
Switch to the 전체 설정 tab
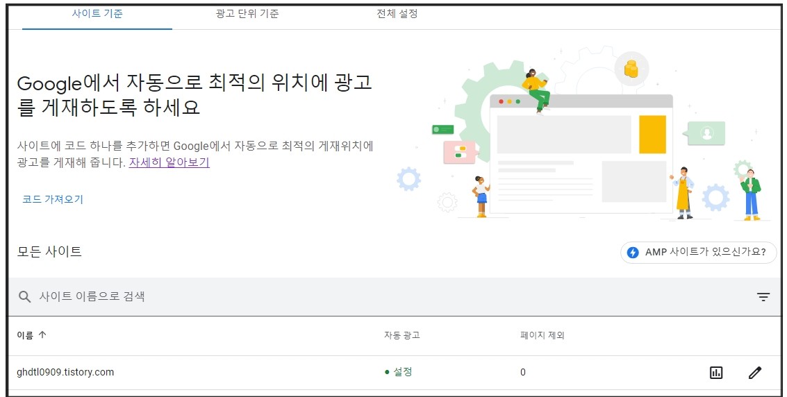(x=397, y=14)
